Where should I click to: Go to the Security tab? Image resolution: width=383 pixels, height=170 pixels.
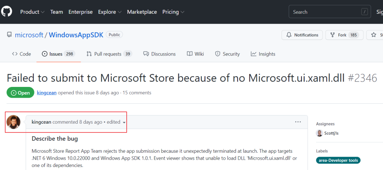pyautogui.click(x=227, y=54)
